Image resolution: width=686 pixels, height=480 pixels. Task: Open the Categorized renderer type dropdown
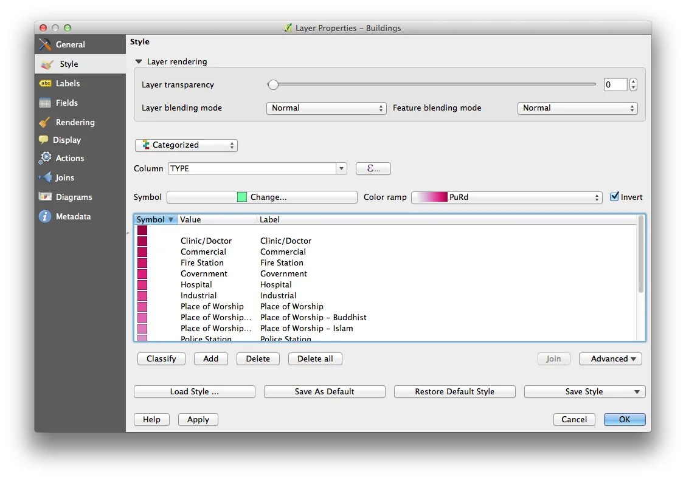click(186, 145)
